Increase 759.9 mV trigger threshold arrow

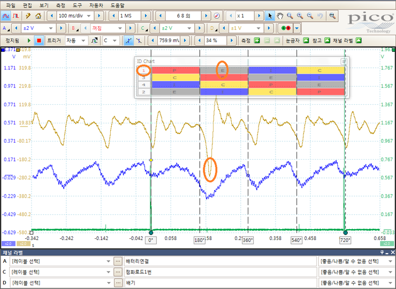tap(185, 41)
